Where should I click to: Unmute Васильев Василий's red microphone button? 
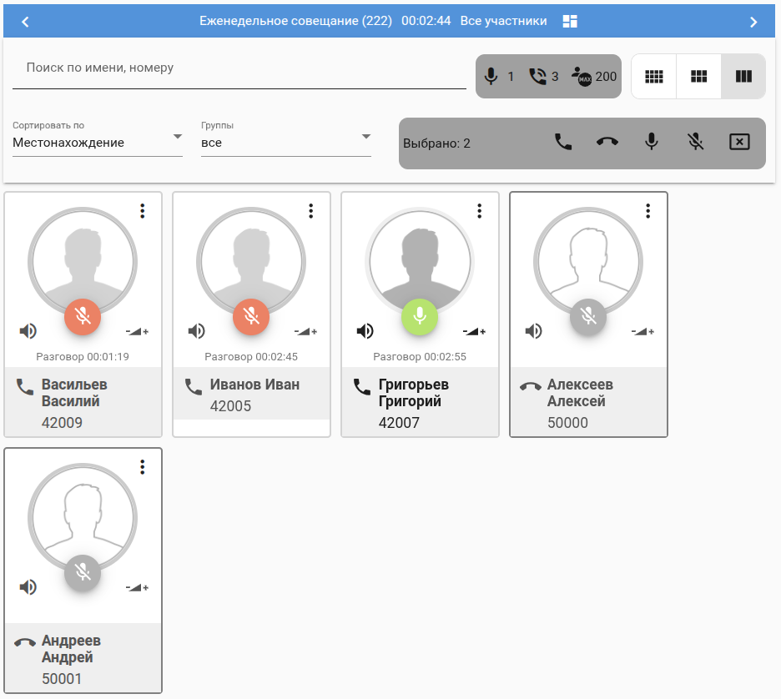pyautogui.click(x=83, y=317)
